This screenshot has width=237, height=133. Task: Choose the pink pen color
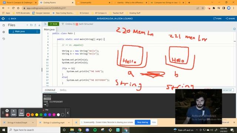pos(54,115)
